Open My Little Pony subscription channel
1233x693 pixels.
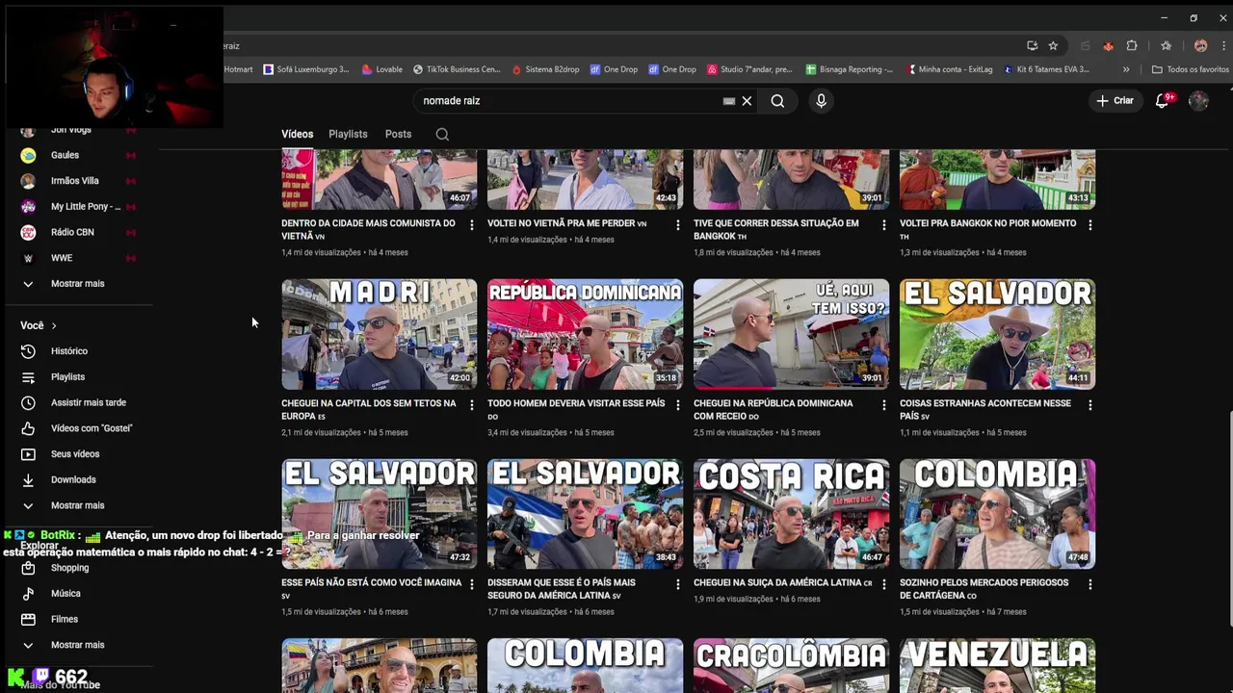click(x=80, y=206)
